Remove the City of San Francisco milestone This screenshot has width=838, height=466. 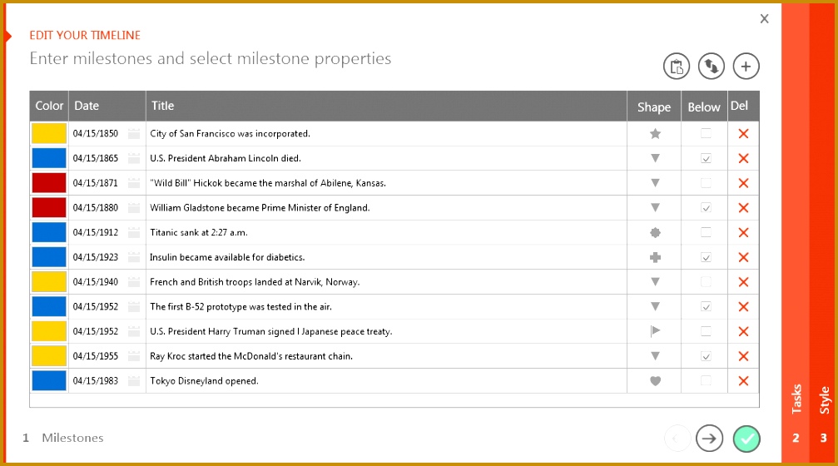click(743, 134)
